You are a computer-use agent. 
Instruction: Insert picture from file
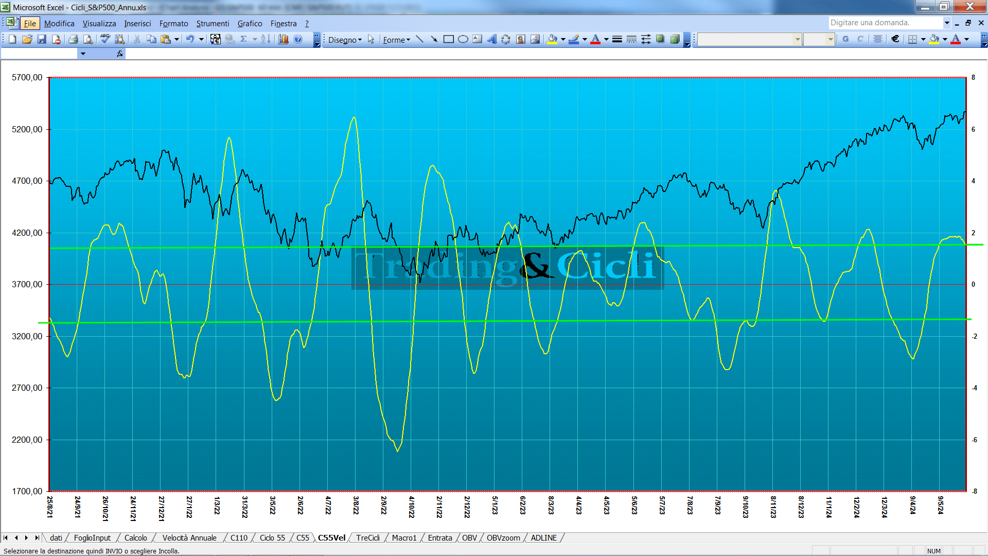[535, 39]
